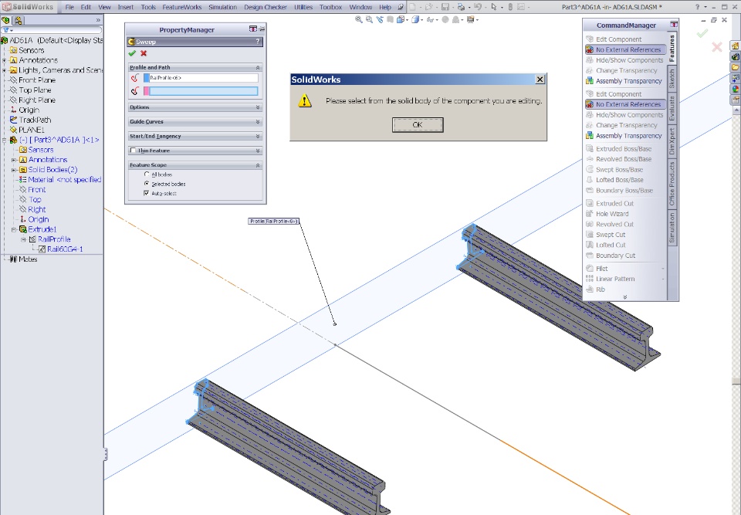
Task: Click the confirmation corner green checkmark
Action: click(x=702, y=33)
